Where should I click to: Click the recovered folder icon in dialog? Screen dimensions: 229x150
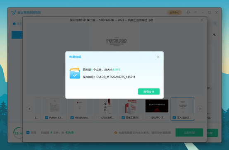75,73
